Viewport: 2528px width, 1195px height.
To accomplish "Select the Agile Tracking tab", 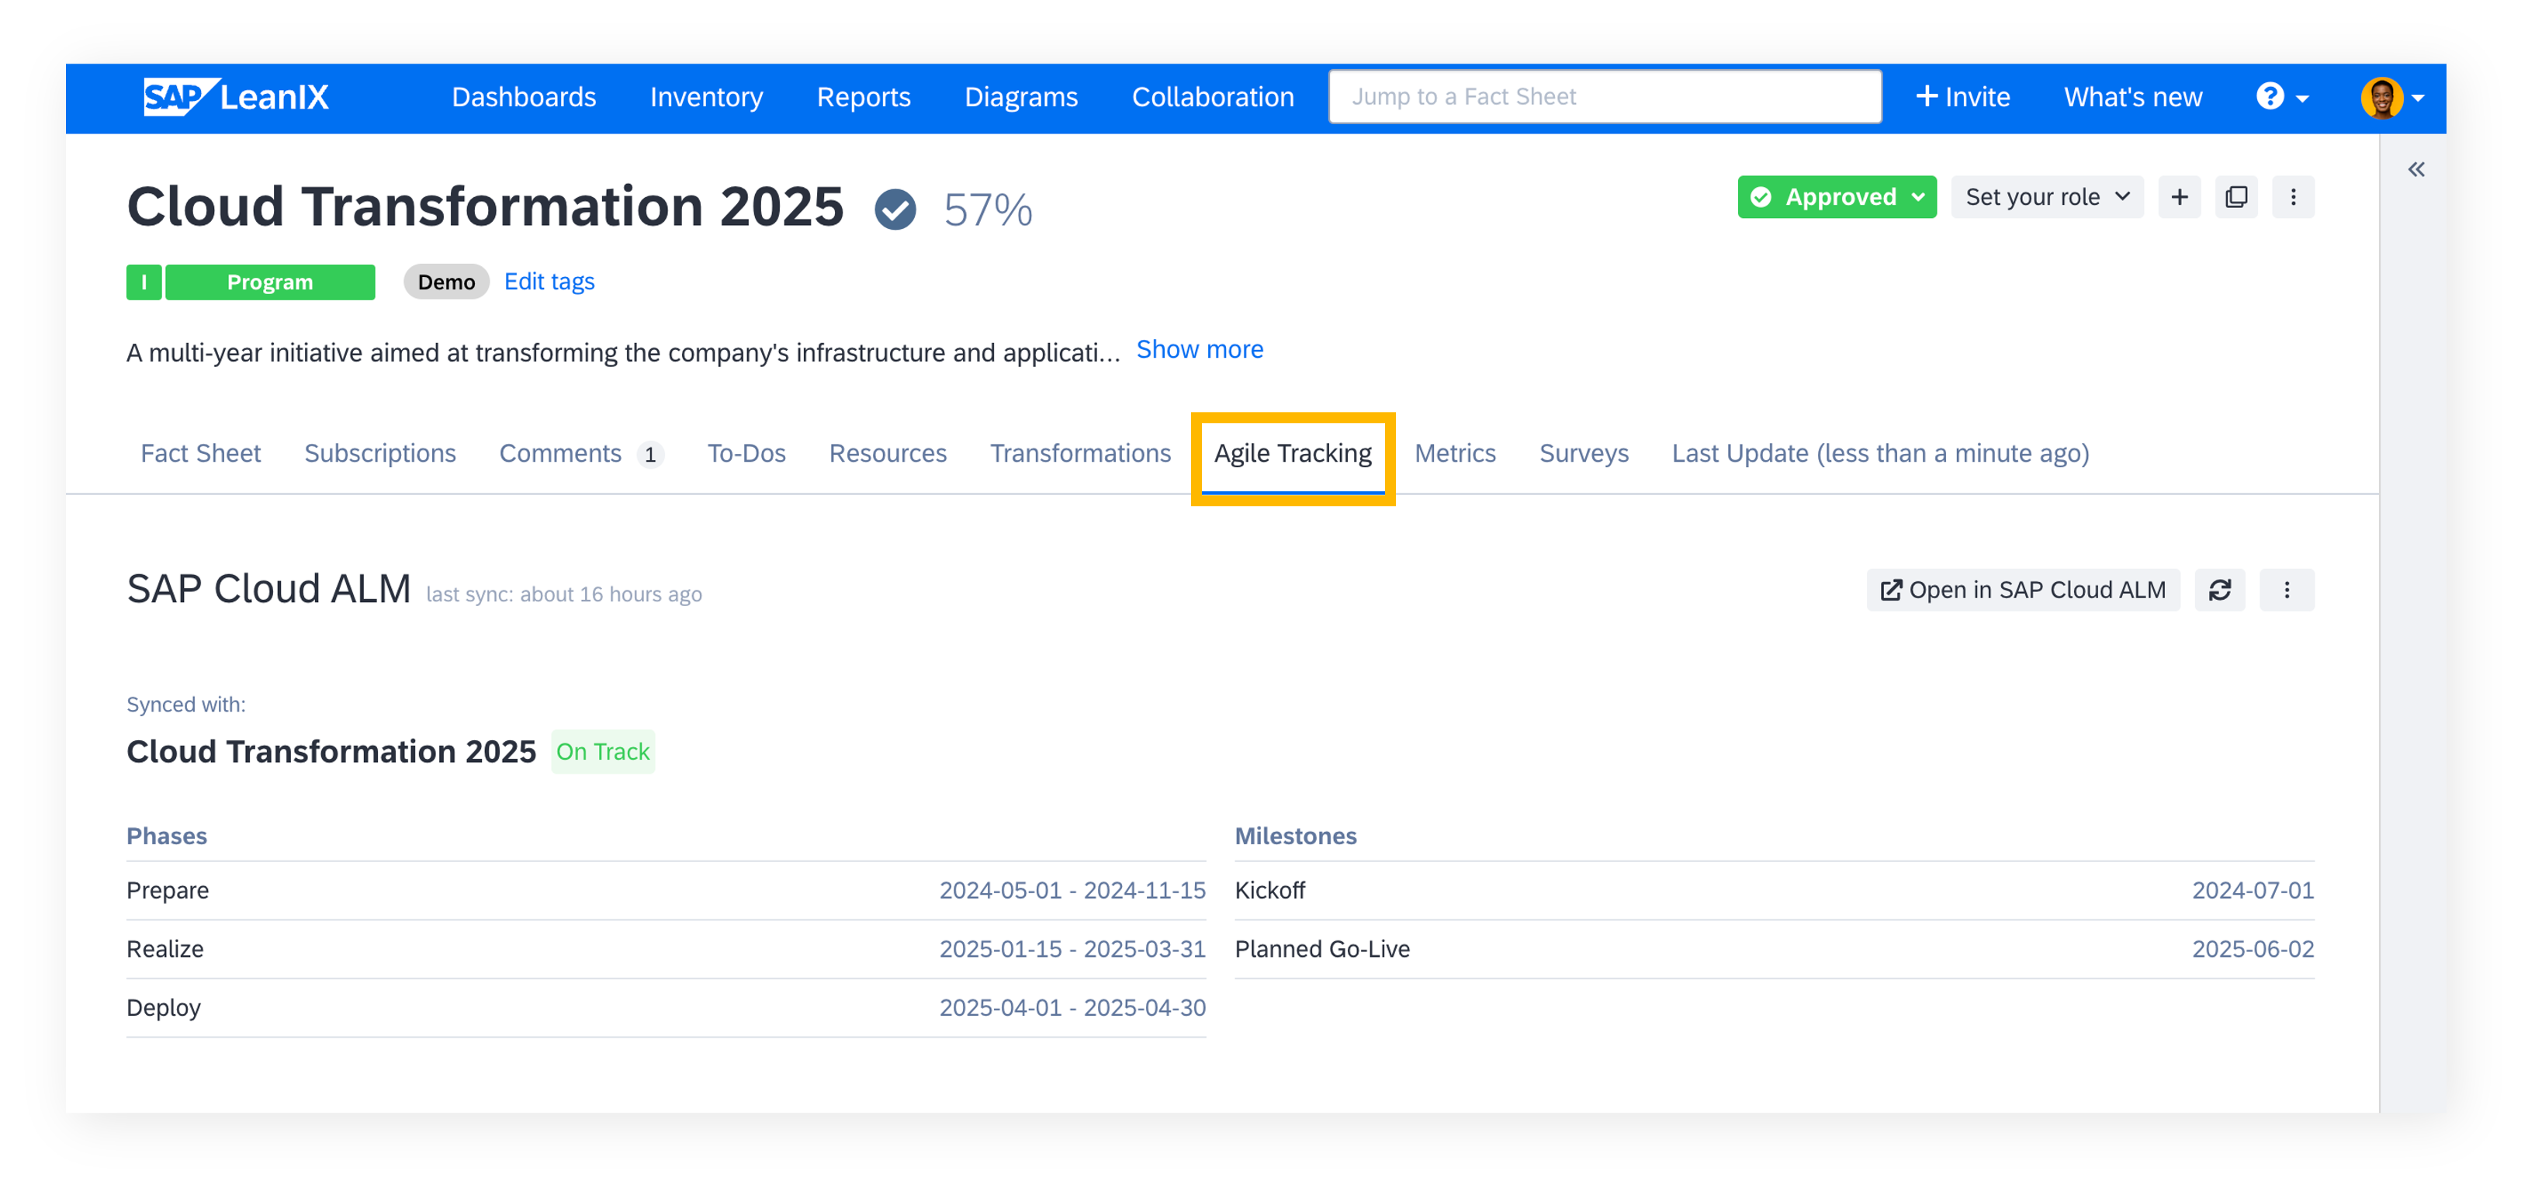I will [x=1293, y=453].
